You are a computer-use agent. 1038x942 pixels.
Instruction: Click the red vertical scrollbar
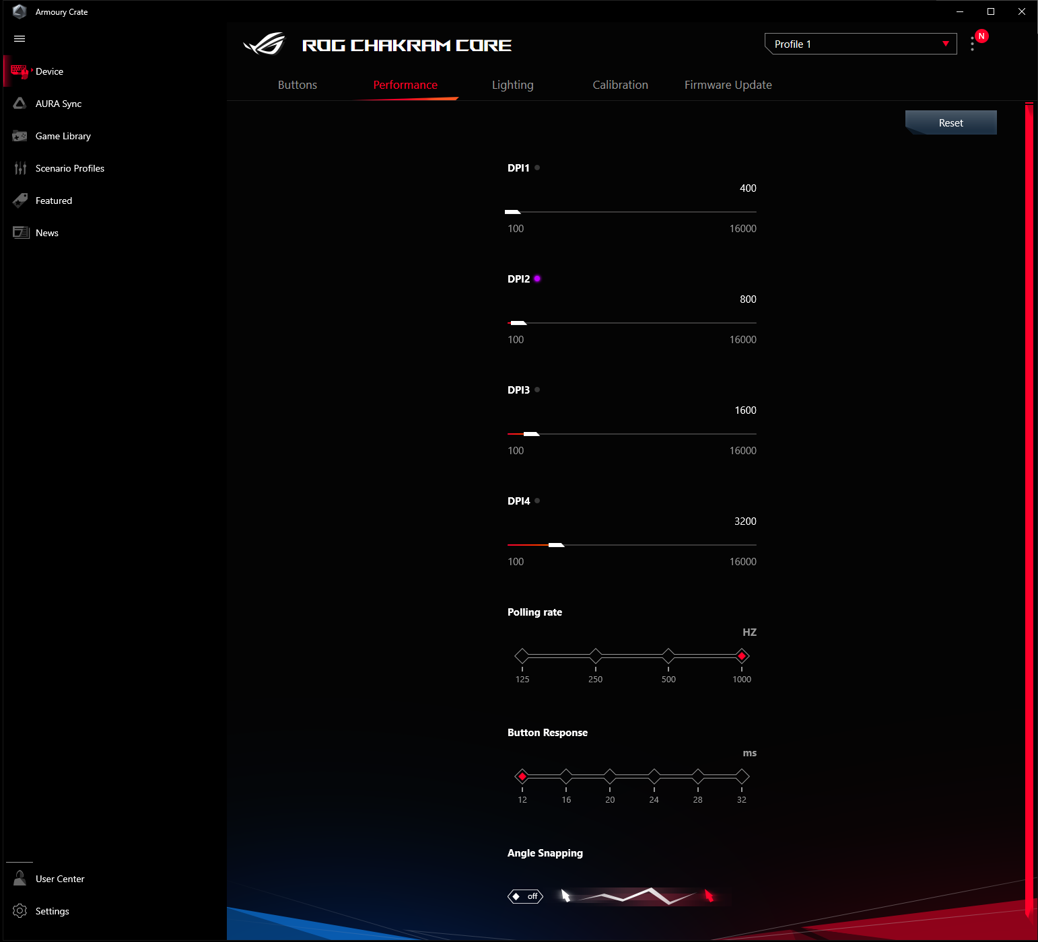[1029, 510]
